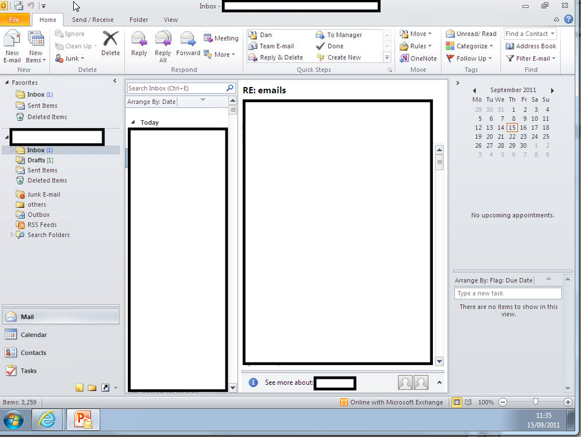Send to OneNote
The height and width of the screenshot is (437, 581).
418,59
